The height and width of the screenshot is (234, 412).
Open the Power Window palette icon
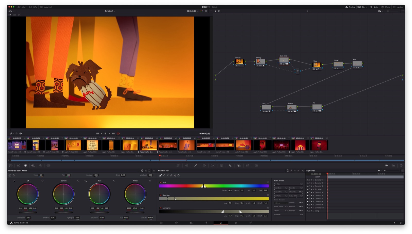[204, 165]
